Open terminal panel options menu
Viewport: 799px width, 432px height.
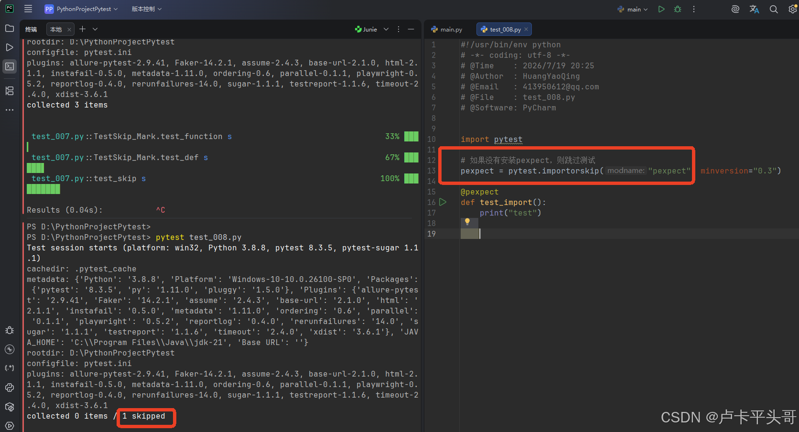(x=399, y=29)
